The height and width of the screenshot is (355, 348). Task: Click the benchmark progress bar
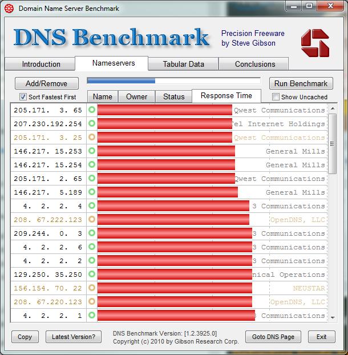pos(173,81)
